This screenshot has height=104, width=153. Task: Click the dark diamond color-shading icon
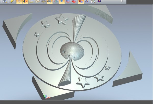pyautogui.click(x=99, y=2)
